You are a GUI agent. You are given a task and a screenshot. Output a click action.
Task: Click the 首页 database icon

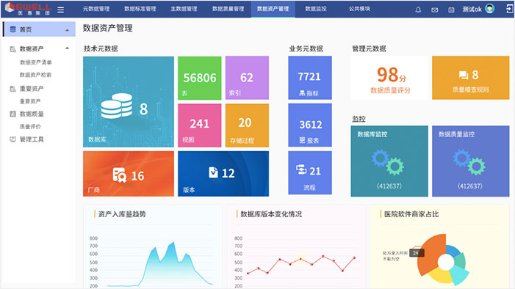tap(12, 29)
